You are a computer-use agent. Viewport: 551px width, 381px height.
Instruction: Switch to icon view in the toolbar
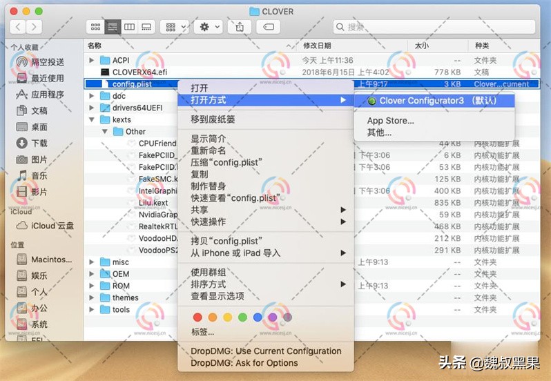tap(95, 27)
